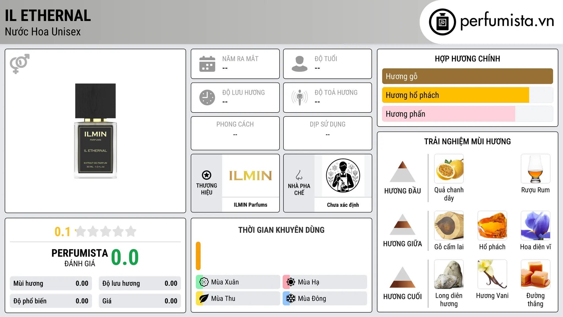
Task: Open the Đường thắng note image
Action: tap(536, 274)
